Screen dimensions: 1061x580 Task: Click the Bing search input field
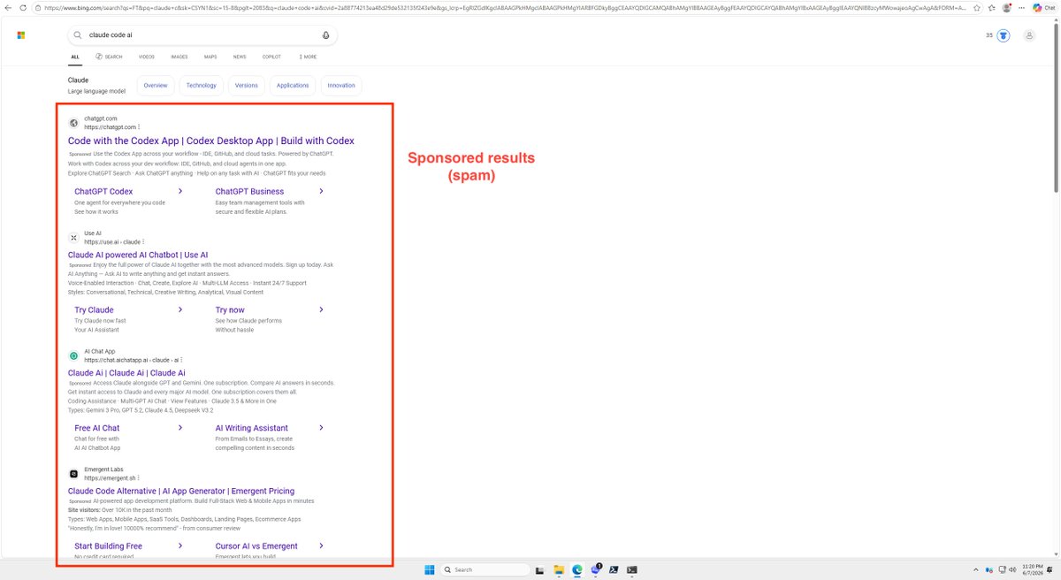[x=202, y=35]
